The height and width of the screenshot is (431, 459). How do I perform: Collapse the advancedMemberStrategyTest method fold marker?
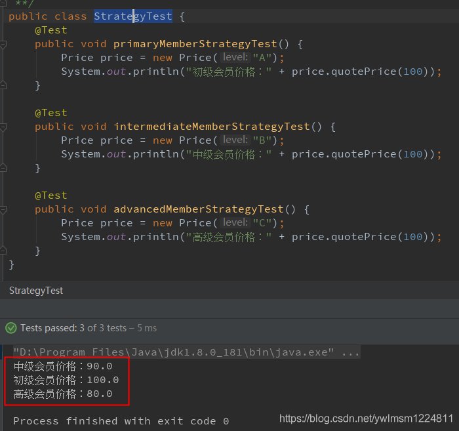coord(3,210)
